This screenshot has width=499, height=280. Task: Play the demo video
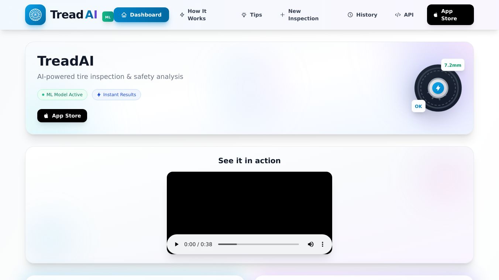click(177, 244)
